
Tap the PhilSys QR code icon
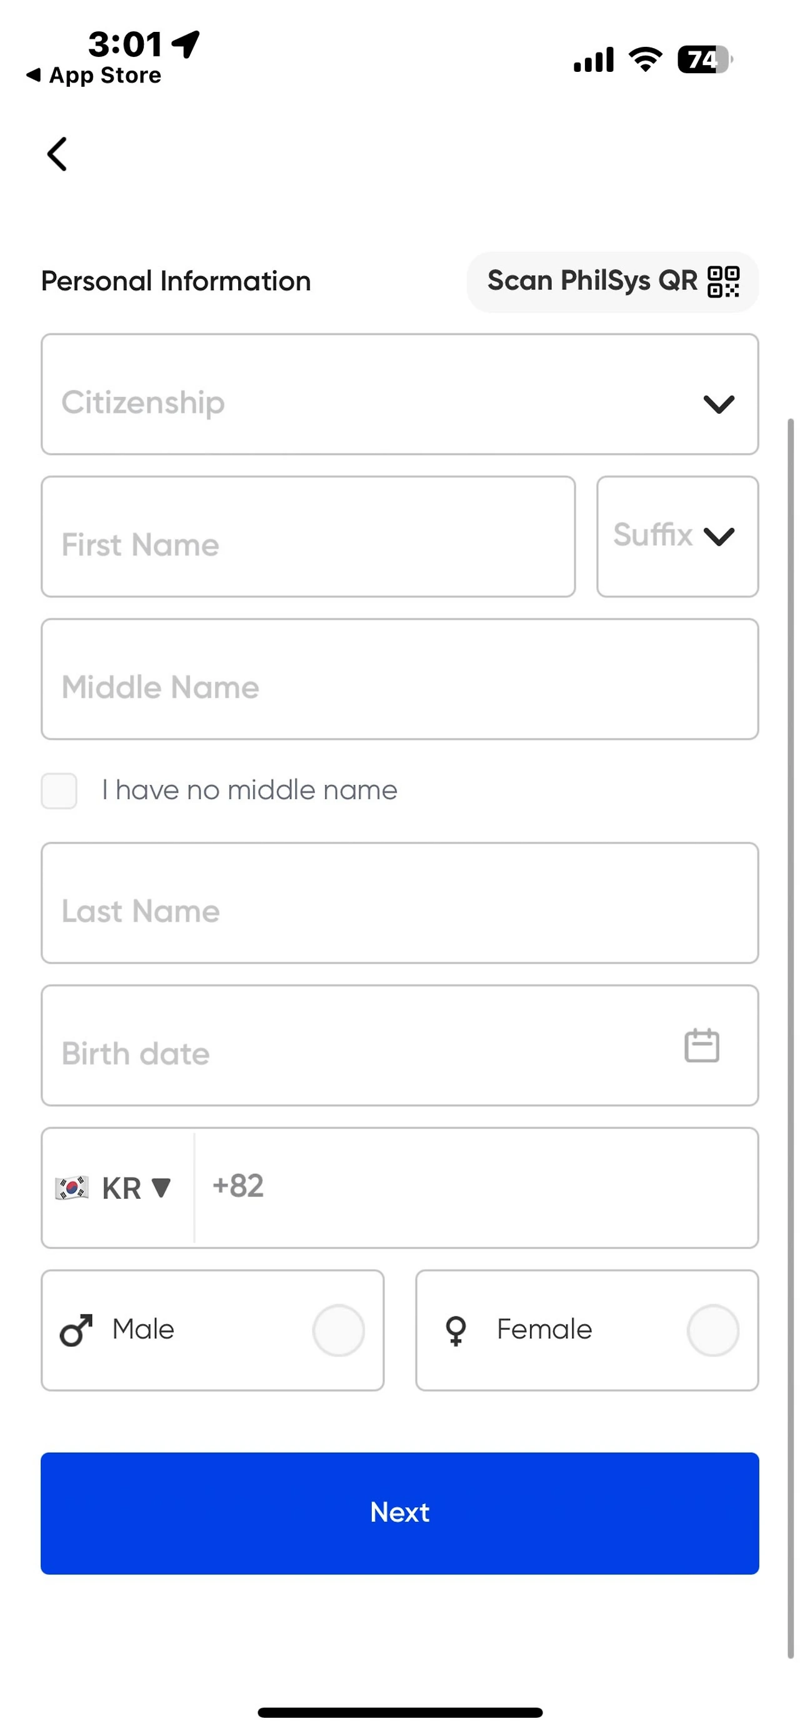pyautogui.click(x=723, y=281)
